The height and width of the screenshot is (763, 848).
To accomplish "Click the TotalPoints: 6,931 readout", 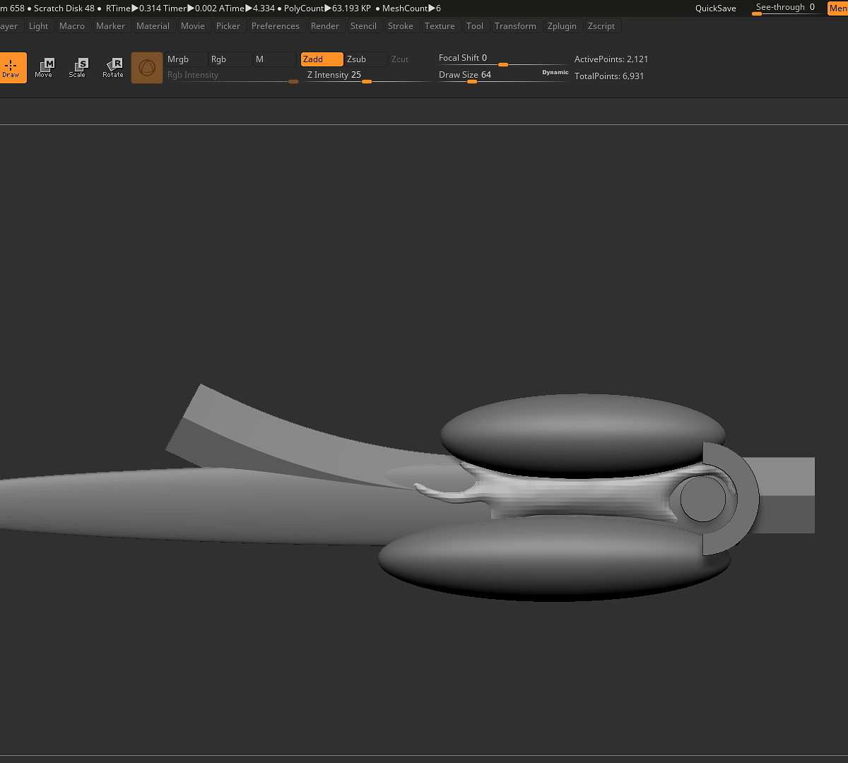I will (609, 76).
